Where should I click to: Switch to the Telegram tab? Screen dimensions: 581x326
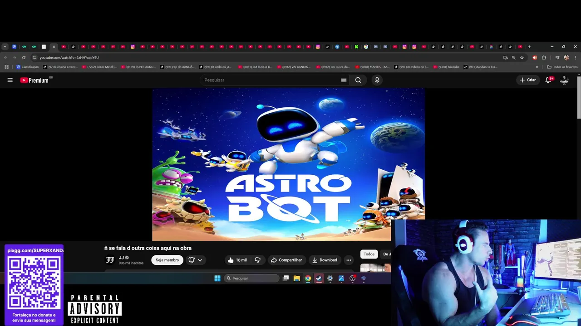(x=337, y=47)
